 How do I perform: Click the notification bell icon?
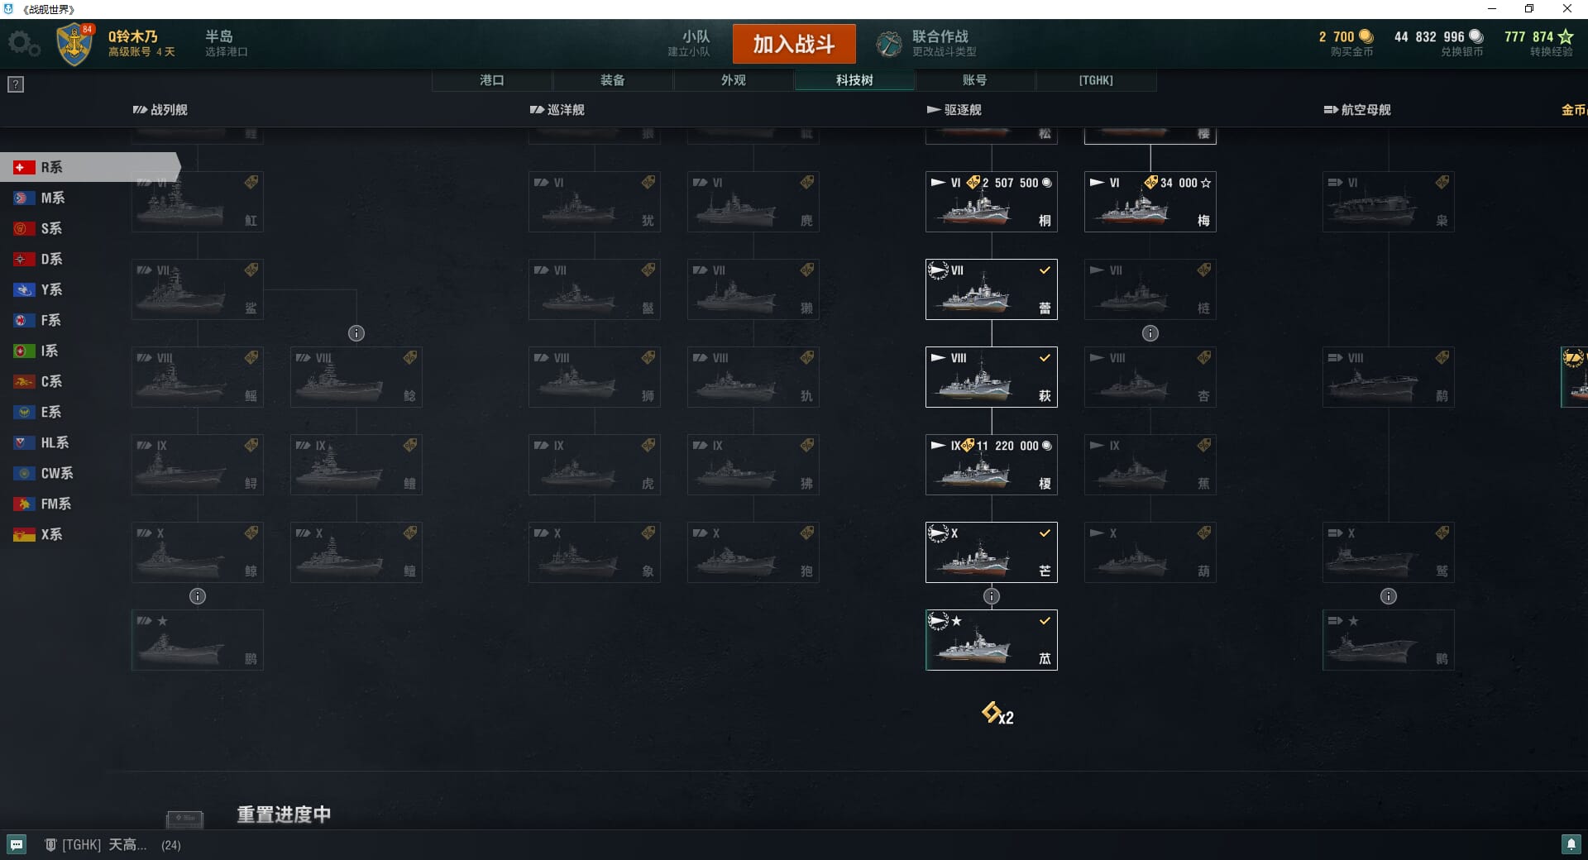coord(1571,844)
